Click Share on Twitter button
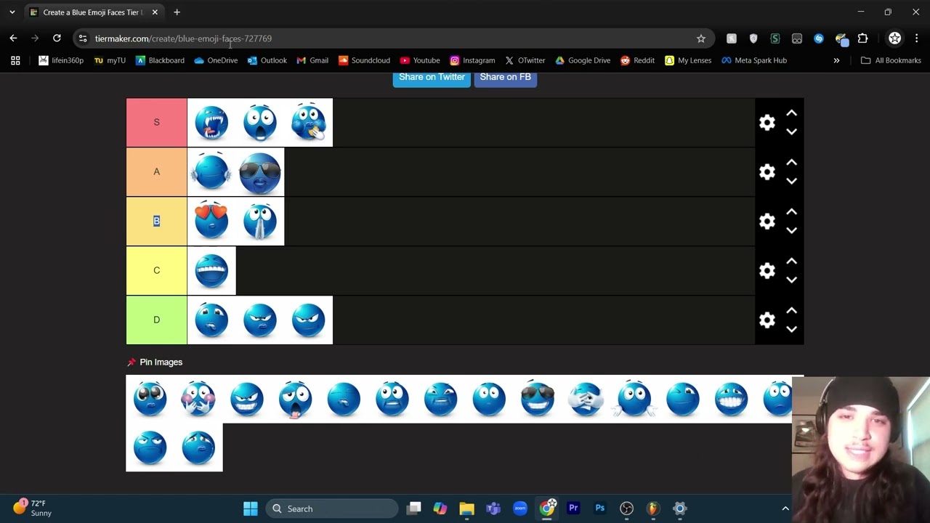930x523 pixels. [432, 77]
